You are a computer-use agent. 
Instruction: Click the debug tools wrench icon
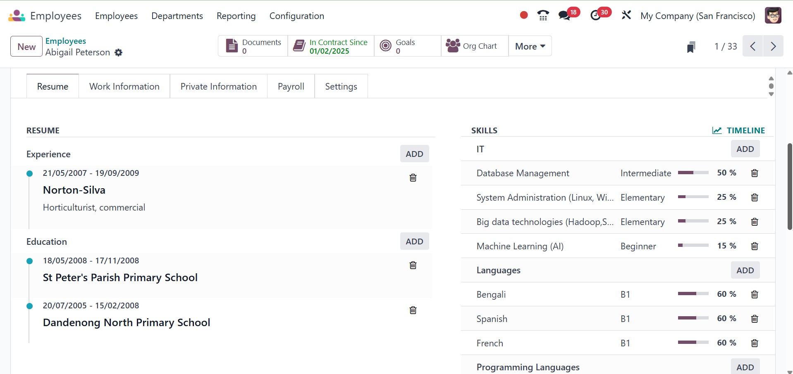pos(626,16)
